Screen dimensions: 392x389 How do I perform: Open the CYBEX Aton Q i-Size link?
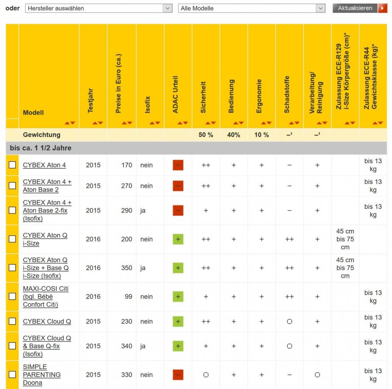pyautogui.click(x=45, y=239)
